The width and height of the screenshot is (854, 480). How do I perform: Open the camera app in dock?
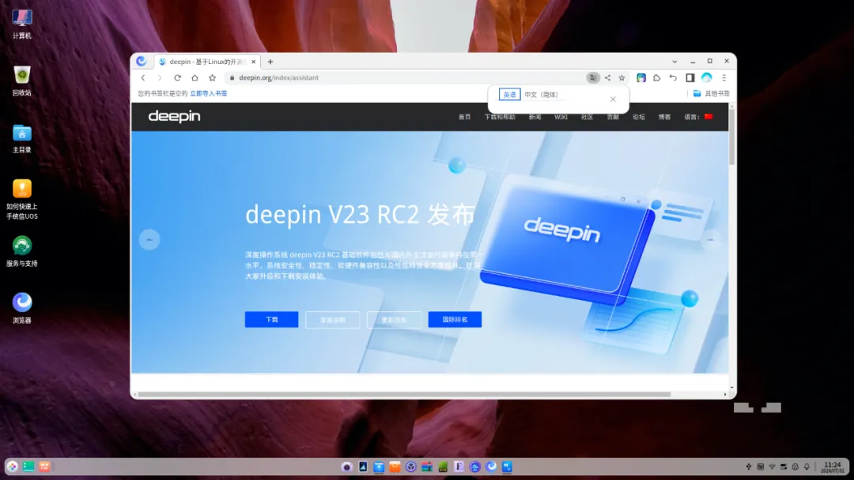[347, 467]
